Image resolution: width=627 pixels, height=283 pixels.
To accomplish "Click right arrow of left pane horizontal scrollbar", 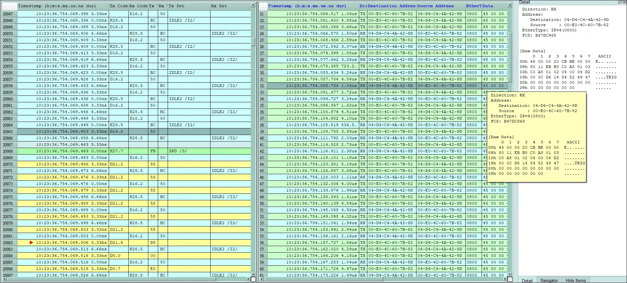I will coord(249,279).
